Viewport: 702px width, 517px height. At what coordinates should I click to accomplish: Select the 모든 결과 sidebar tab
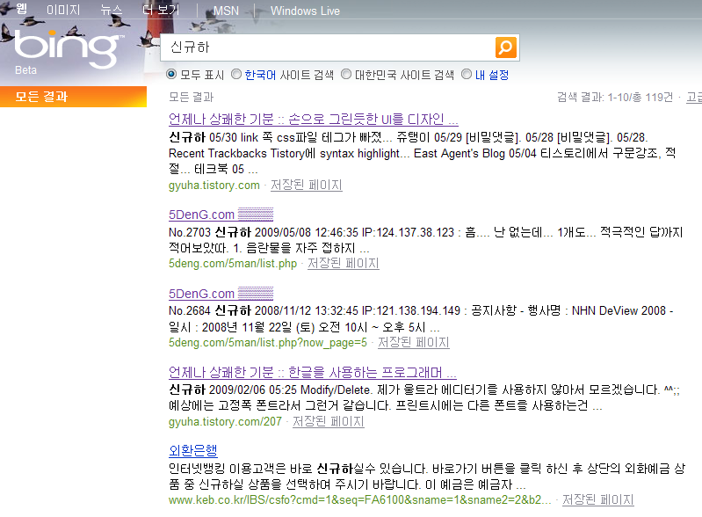point(74,97)
